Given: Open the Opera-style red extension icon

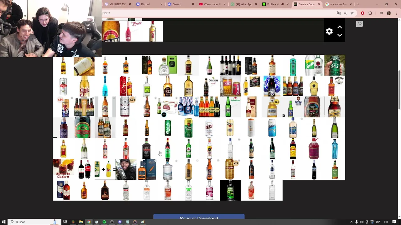Looking at the screenshot, I should point(363,13).
